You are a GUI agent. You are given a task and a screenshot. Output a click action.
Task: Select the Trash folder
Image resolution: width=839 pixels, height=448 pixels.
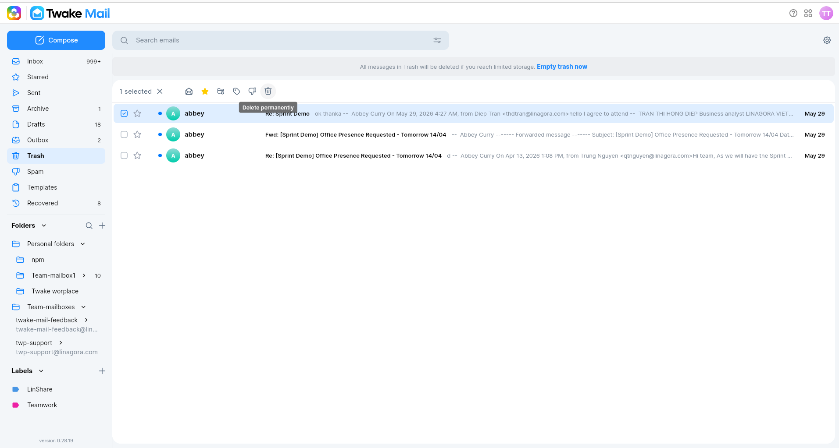pyautogui.click(x=56, y=156)
